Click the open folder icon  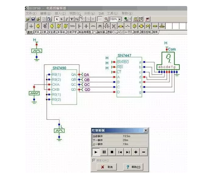click(x=28, y=19)
